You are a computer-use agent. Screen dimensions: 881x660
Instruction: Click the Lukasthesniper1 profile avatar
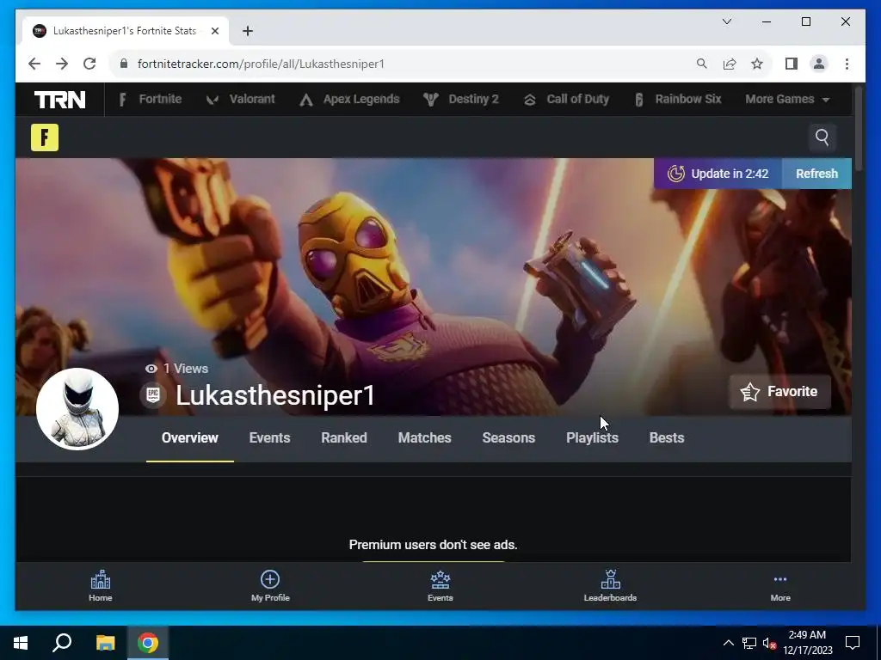coord(77,408)
